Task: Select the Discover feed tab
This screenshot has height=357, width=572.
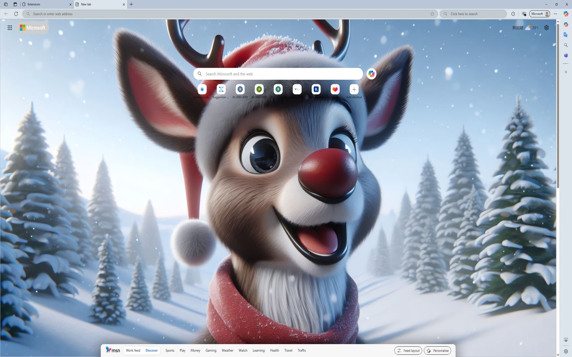Action: [x=151, y=350]
